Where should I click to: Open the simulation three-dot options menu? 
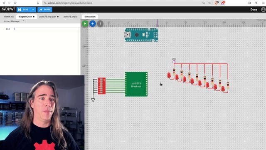100,24
